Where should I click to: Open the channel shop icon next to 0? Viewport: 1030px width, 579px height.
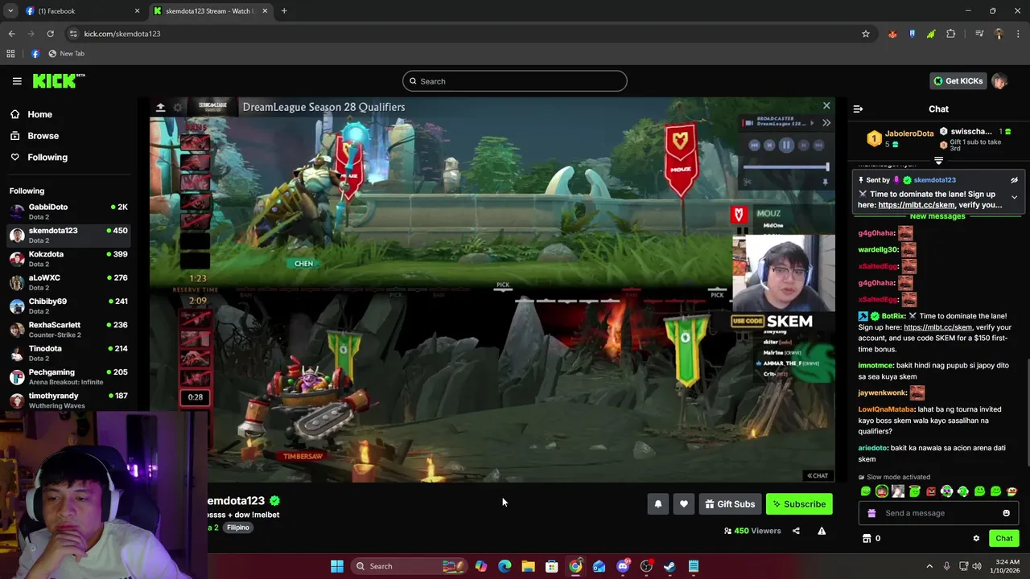867,539
